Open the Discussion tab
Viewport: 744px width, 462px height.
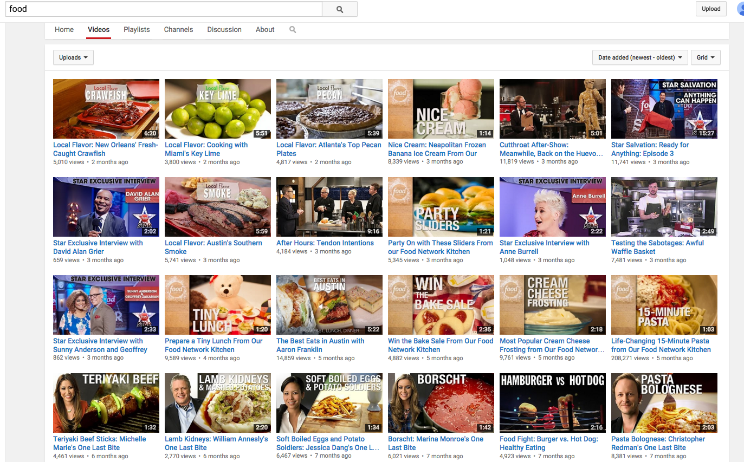224,30
